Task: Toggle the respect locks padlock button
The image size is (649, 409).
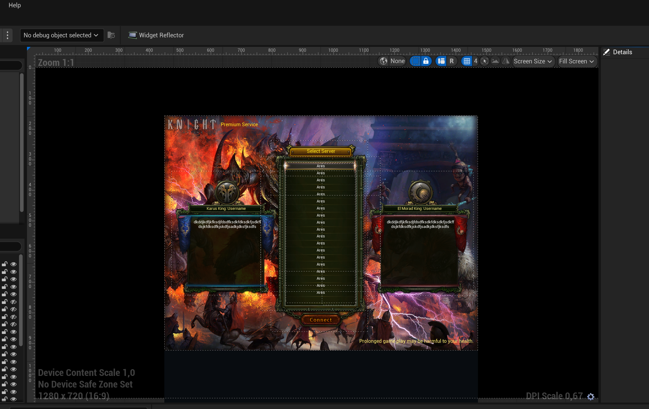Action: pos(426,61)
